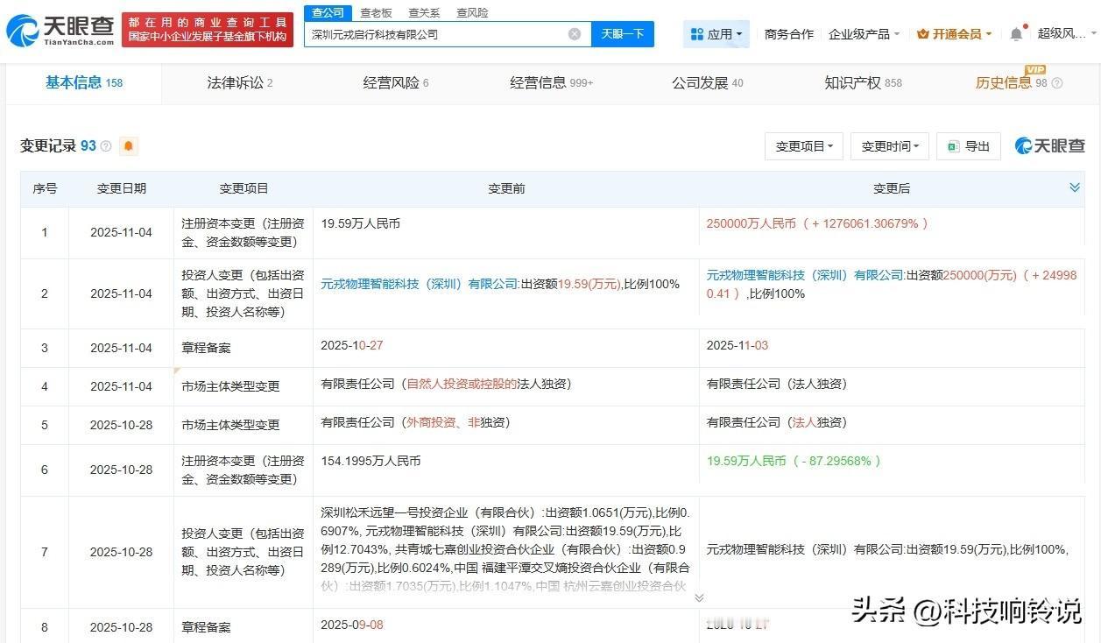This screenshot has height=643, width=1101.
Task: Select the 查关系 search tab
Action: pyautogui.click(x=424, y=12)
